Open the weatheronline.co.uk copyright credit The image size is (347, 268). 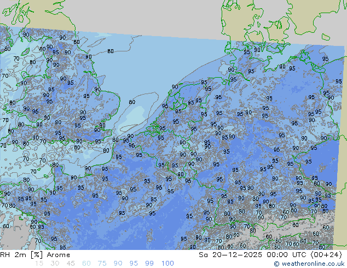pos(309,264)
